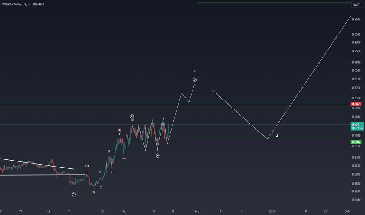Select the green 0.3814 price label
The height and width of the screenshot is (215, 365).
point(356,142)
